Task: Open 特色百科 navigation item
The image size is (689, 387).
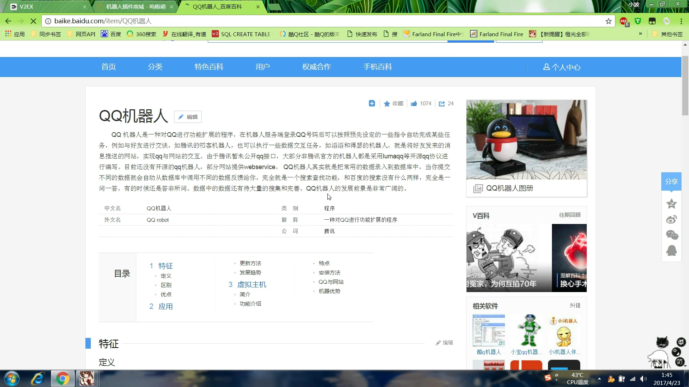Action: tap(209, 67)
